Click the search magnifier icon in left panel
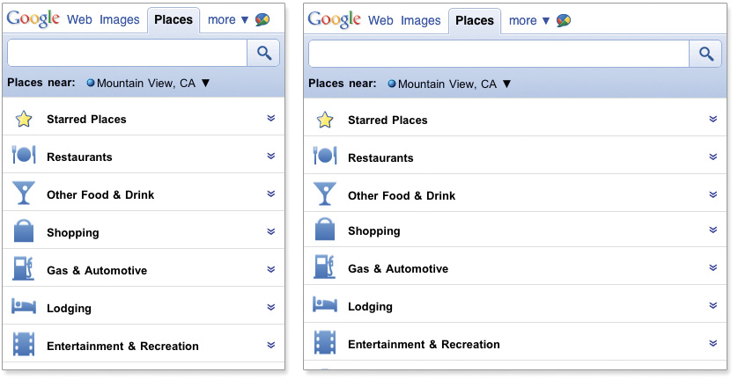This screenshot has height=387, width=753. [x=263, y=53]
